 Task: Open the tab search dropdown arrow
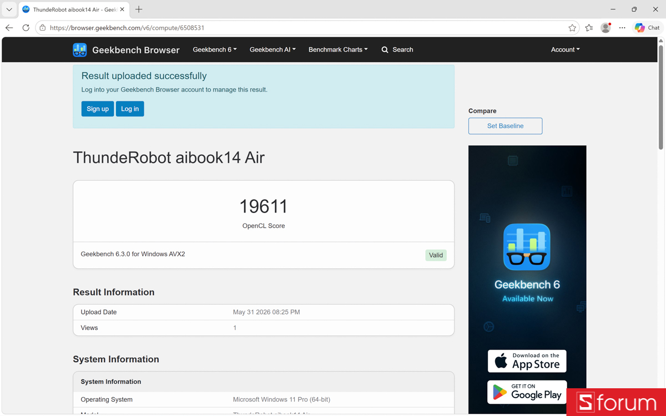9,9
